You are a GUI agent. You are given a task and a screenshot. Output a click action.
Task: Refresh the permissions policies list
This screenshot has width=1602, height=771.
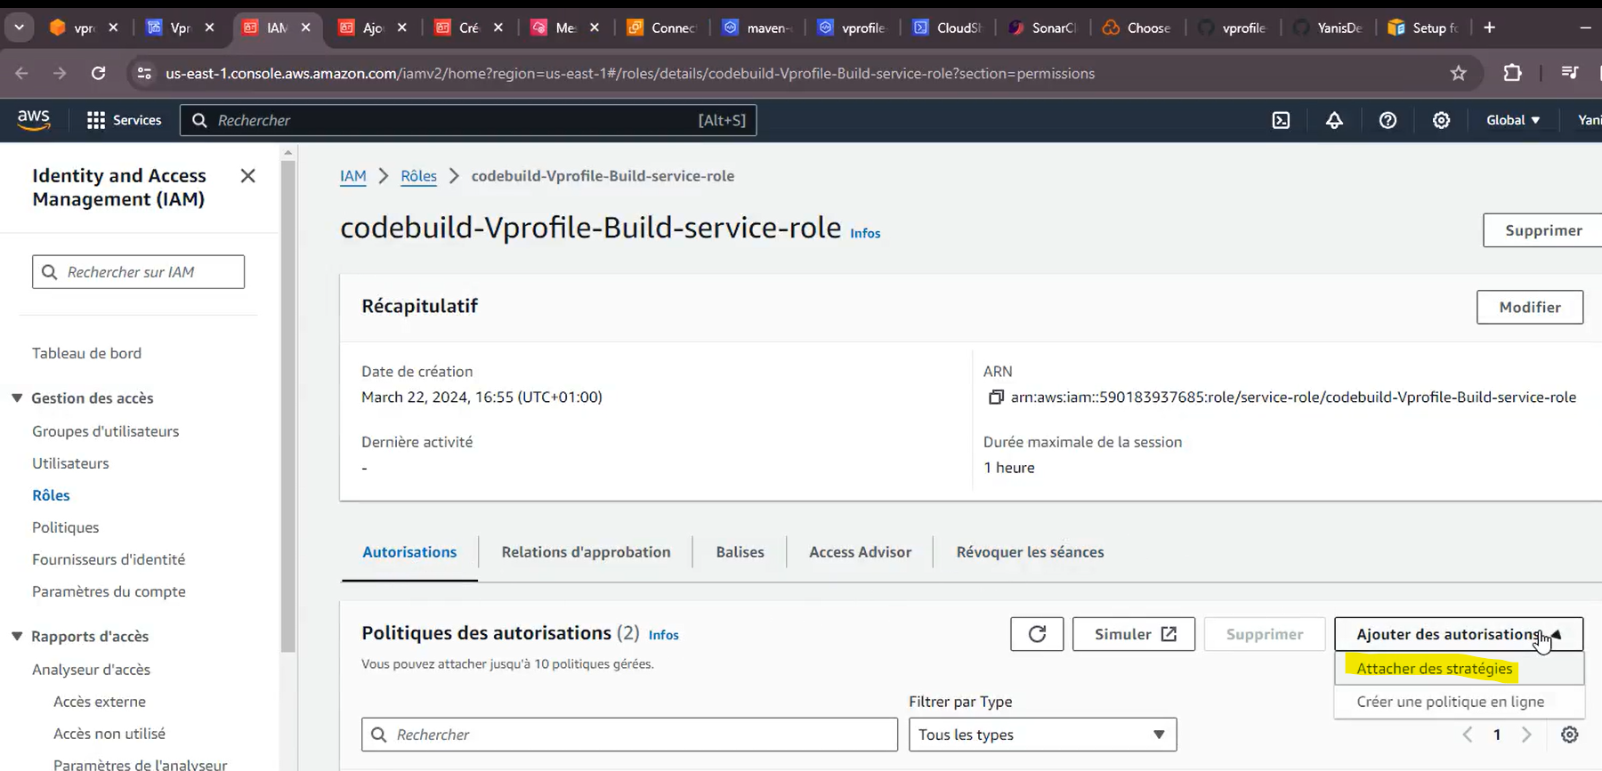[1037, 634]
